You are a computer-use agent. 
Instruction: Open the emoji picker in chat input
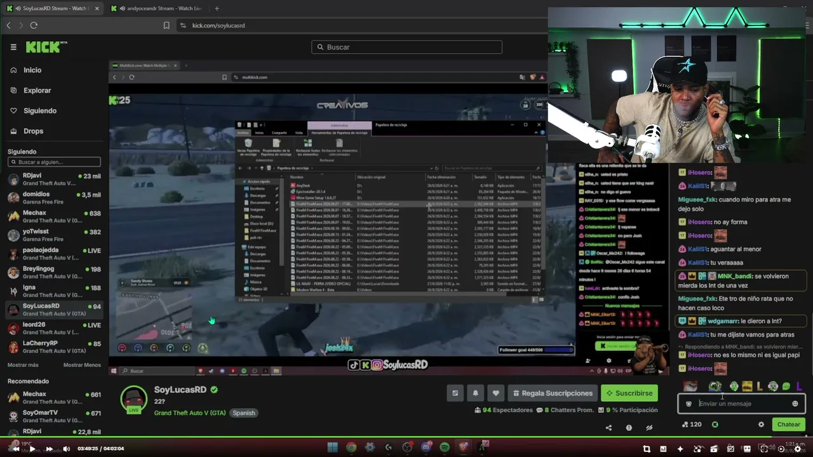(x=795, y=404)
